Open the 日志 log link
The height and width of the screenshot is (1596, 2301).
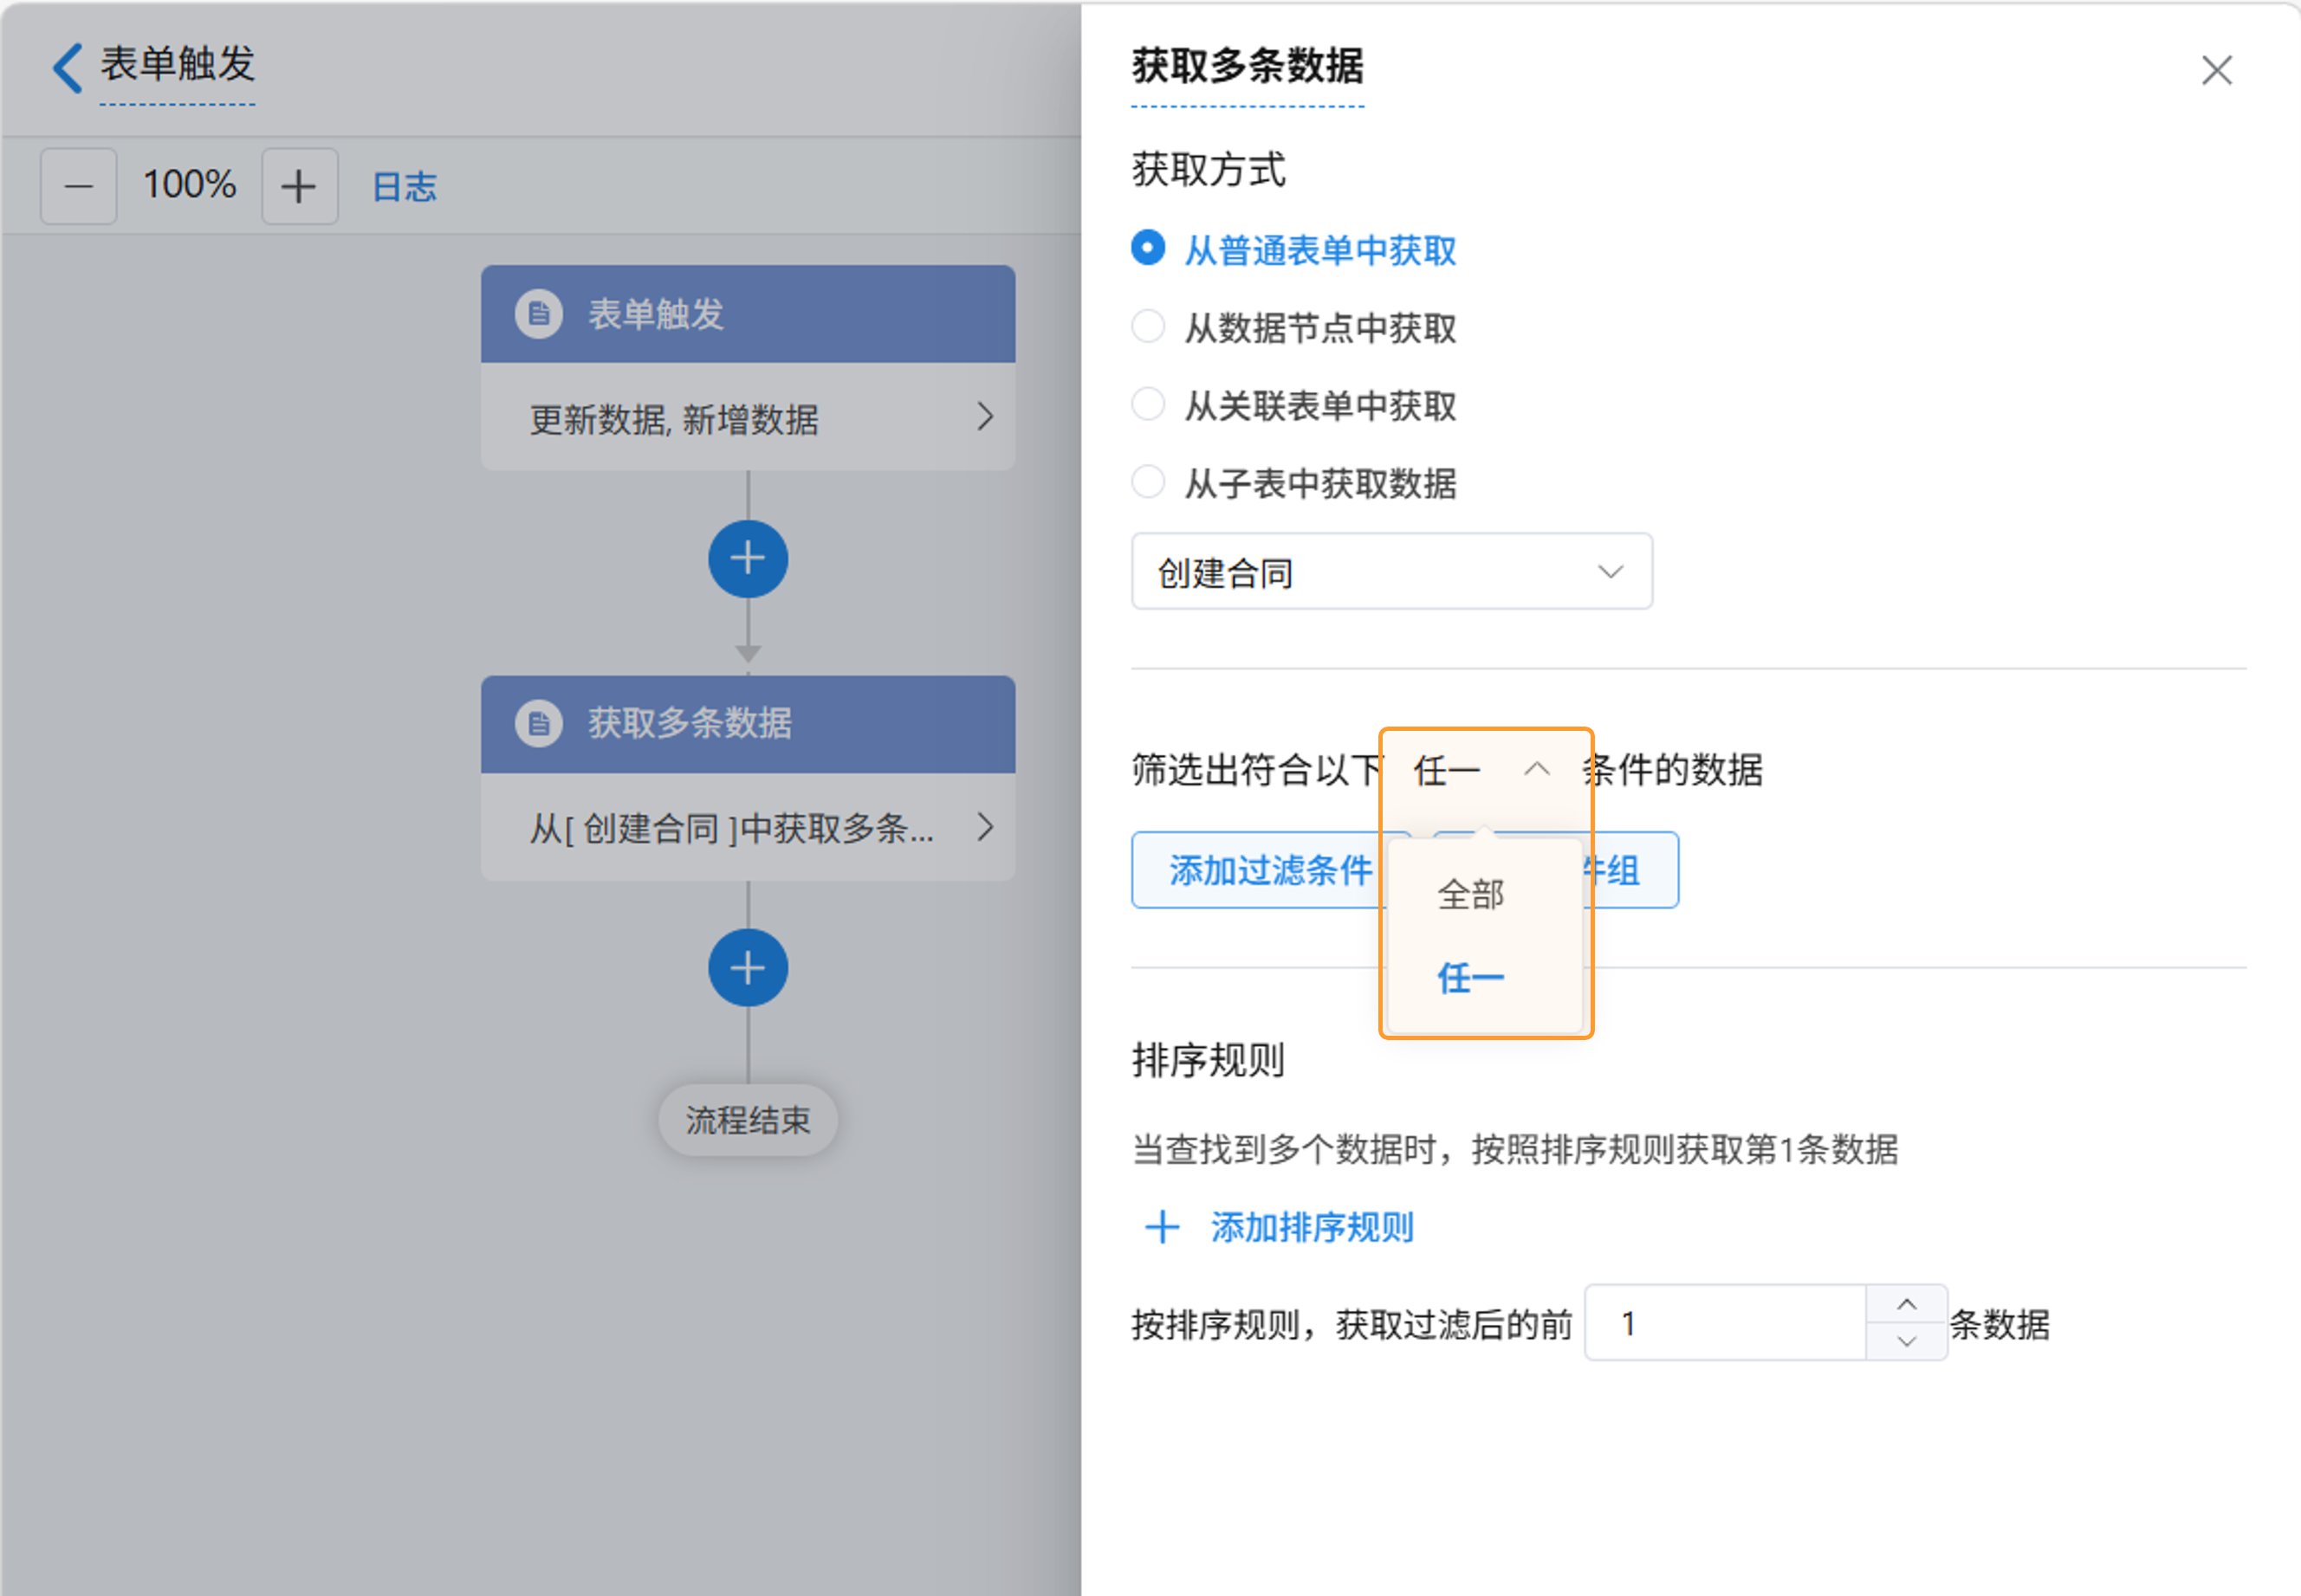405,186
